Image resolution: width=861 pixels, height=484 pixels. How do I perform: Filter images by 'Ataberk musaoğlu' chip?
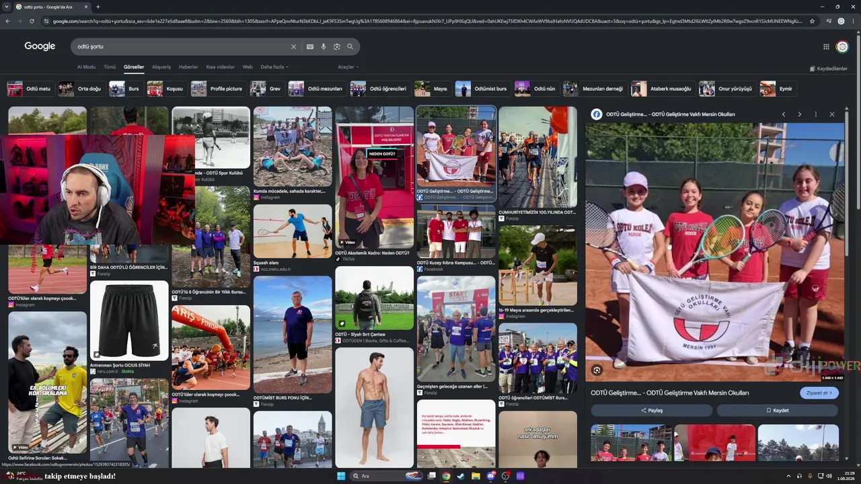pos(662,89)
